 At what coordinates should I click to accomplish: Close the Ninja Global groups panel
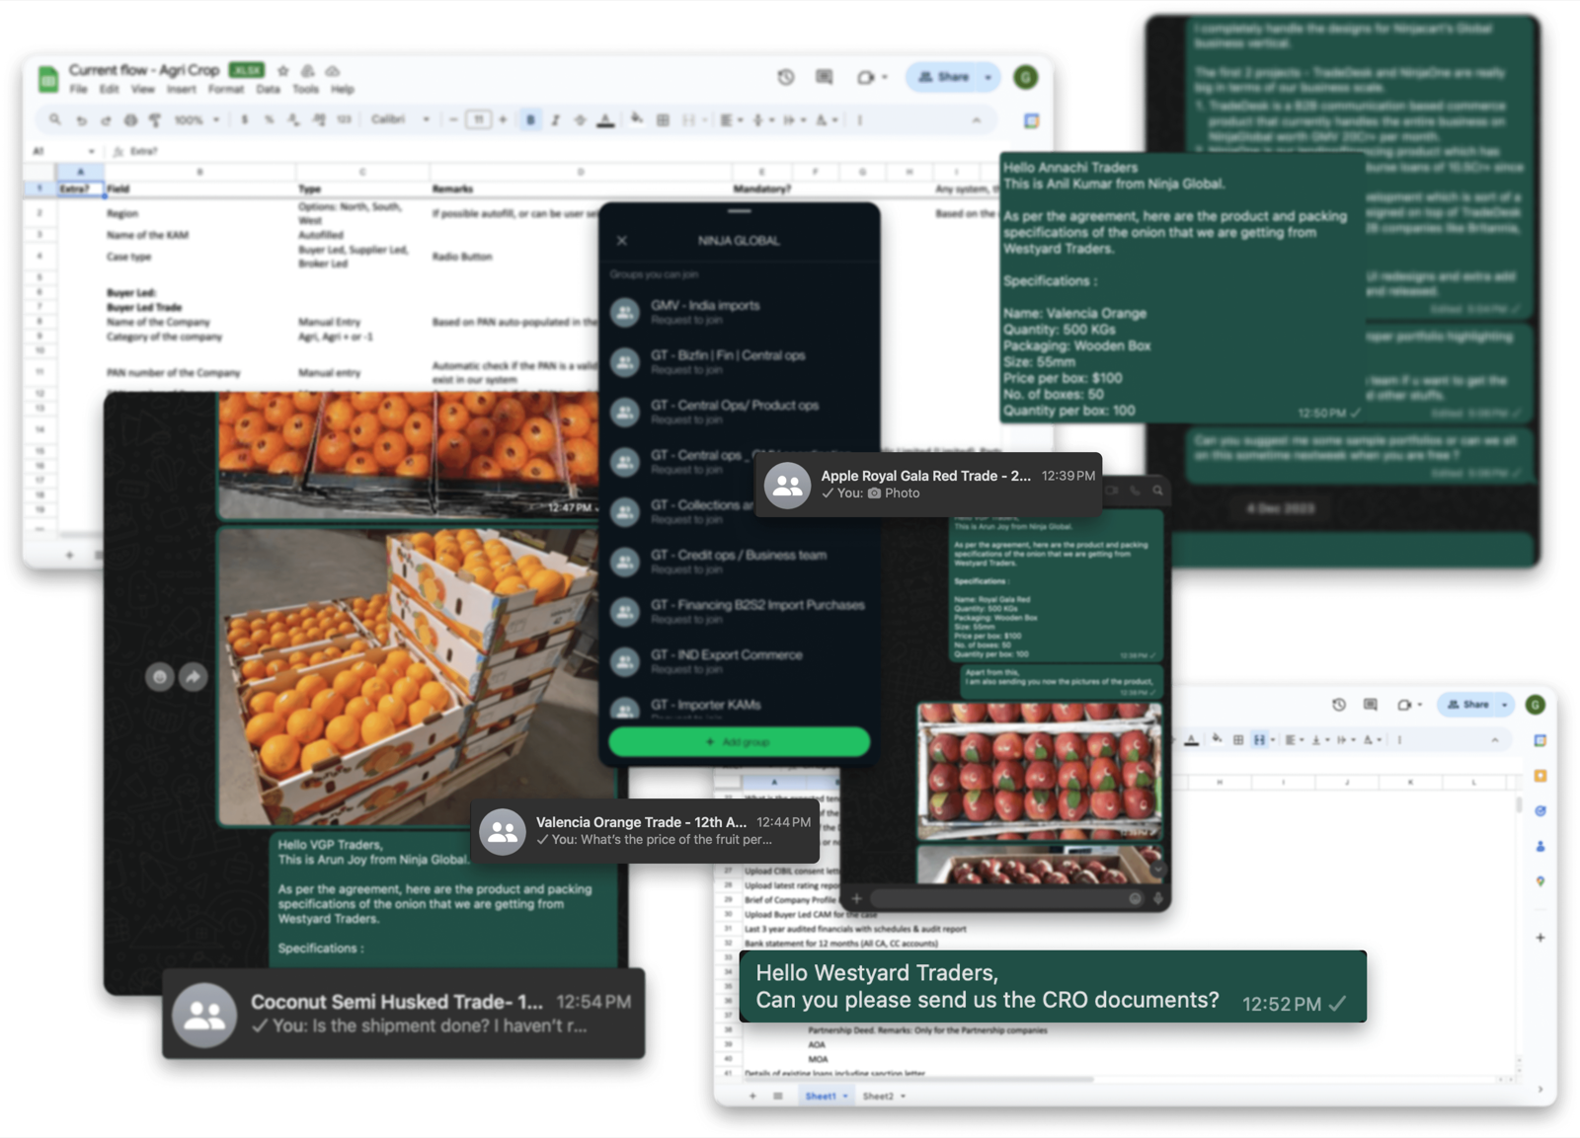621,241
